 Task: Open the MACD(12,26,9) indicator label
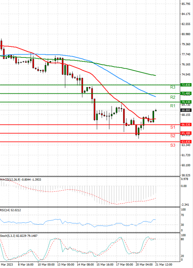pyautogui.click(x=19, y=179)
